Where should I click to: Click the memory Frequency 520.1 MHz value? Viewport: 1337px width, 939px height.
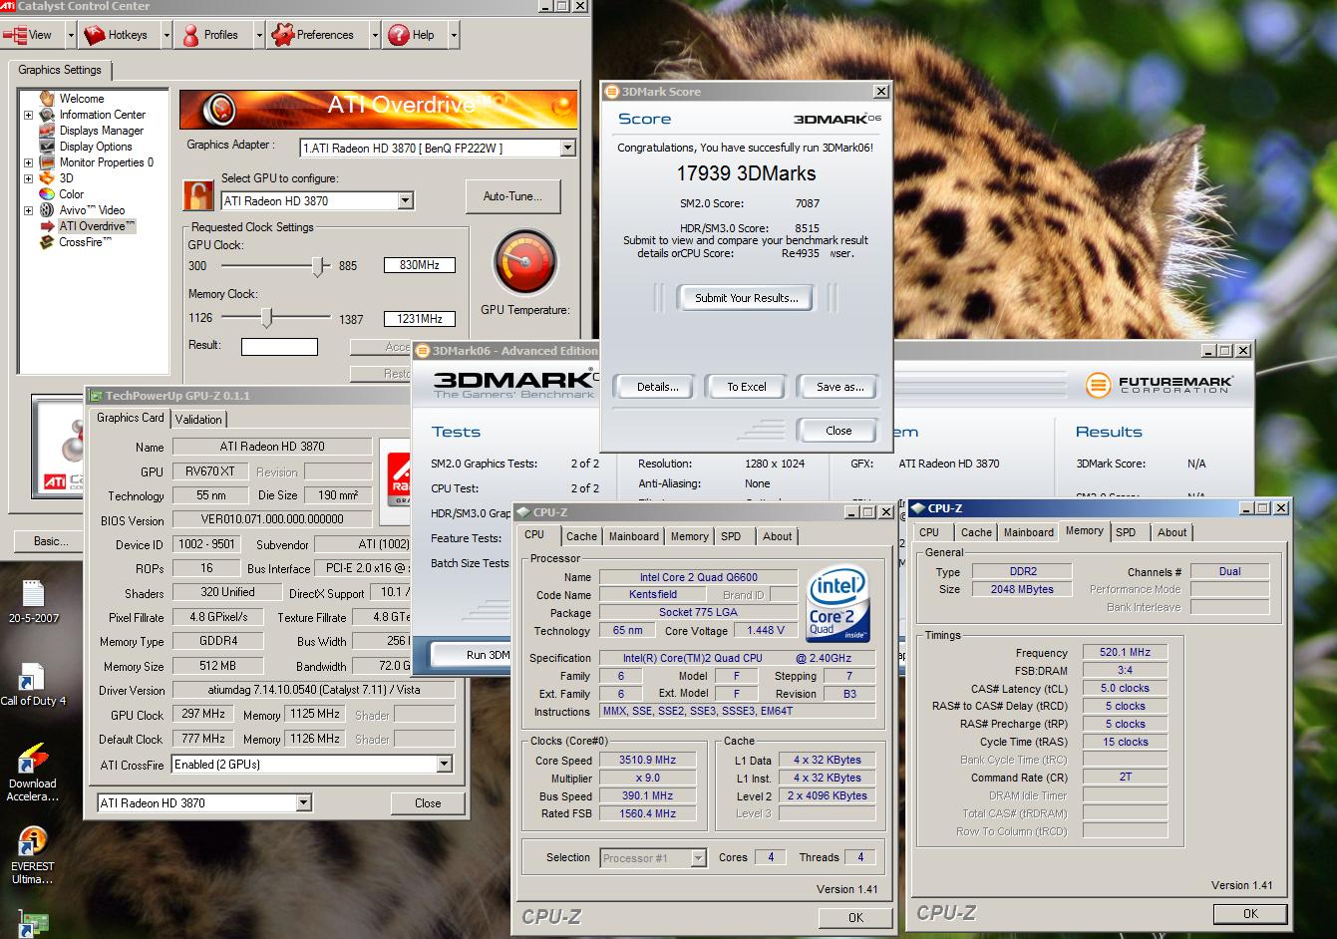(x=1125, y=652)
